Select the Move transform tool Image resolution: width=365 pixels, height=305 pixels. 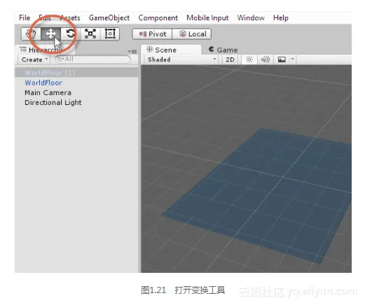tap(51, 34)
